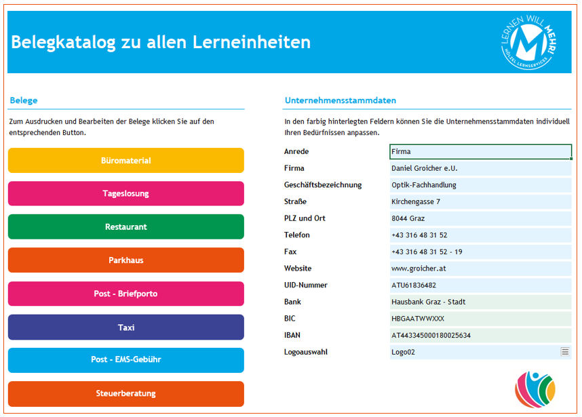Select the BIC field HBGAATWWXXX
582x417 pixels.
coord(480,318)
